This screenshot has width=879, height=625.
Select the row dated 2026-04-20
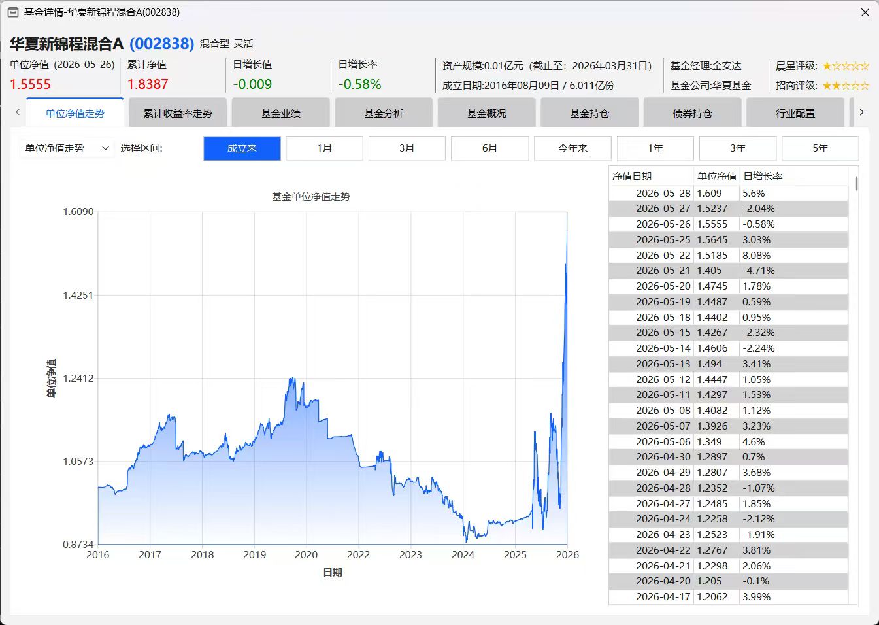coord(729,581)
